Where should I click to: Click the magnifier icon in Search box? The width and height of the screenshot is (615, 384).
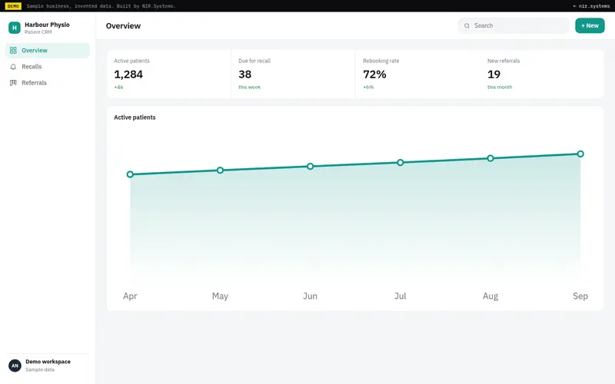point(467,26)
